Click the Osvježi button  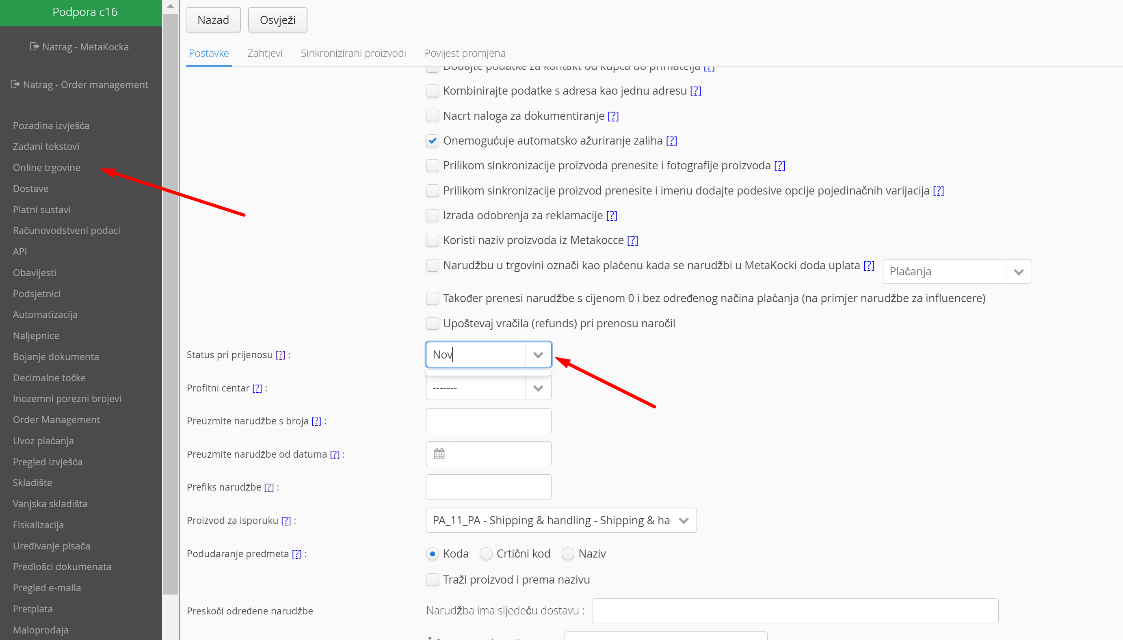[277, 20]
